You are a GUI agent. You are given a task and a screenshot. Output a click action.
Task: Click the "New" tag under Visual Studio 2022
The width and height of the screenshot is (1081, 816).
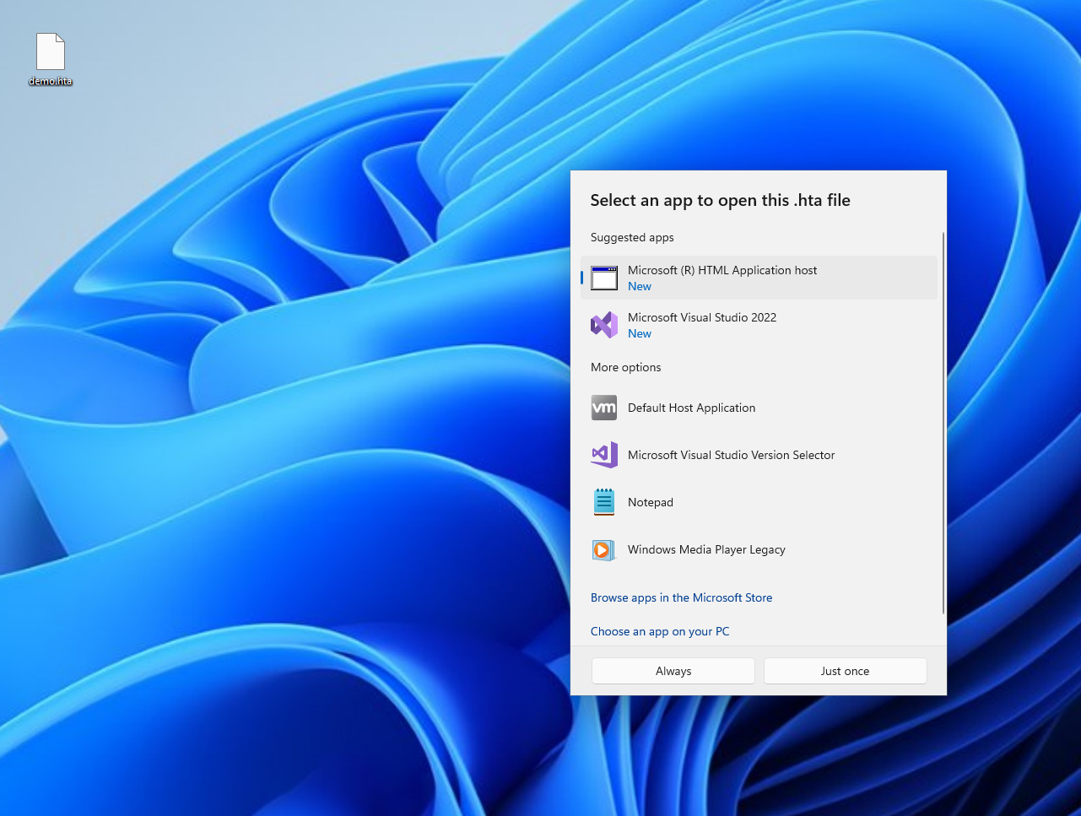pyautogui.click(x=640, y=333)
